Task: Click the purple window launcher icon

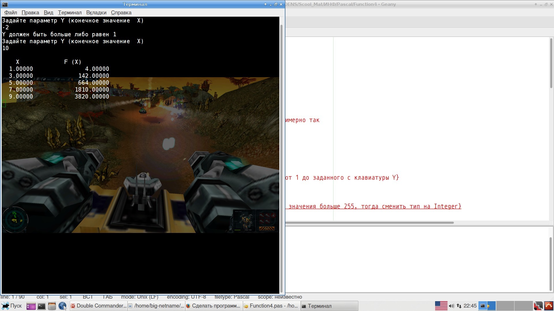Action: pyautogui.click(x=31, y=306)
